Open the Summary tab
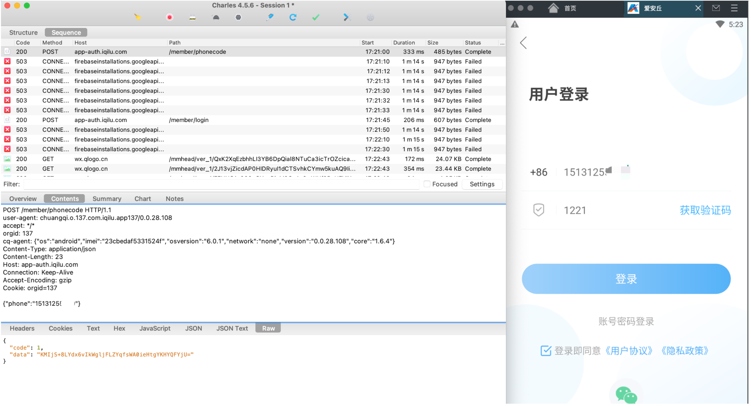The image size is (751, 406). (x=107, y=199)
